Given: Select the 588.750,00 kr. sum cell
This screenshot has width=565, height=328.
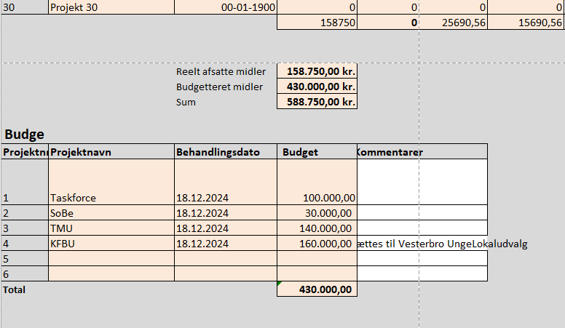Looking at the screenshot, I should coord(317,102).
